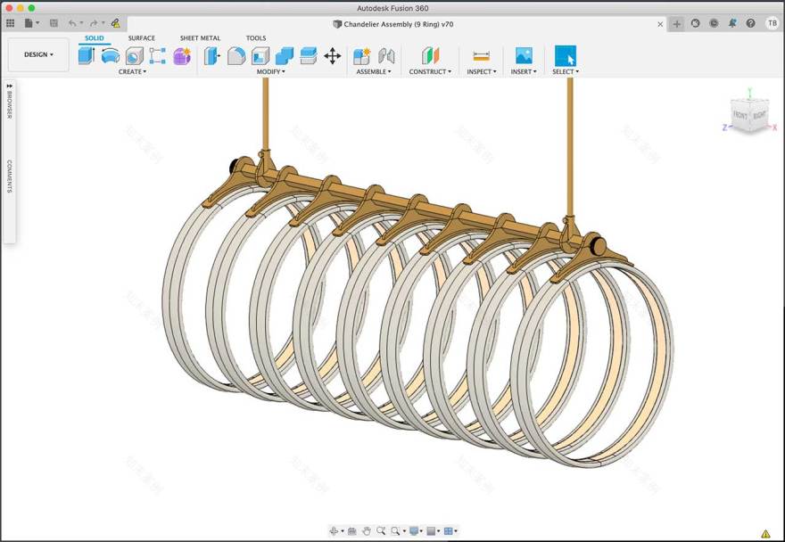785x542 pixels.
Task: Click the yellow warning icon bottom right
Action: pyautogui.click(x=765, y=533)
